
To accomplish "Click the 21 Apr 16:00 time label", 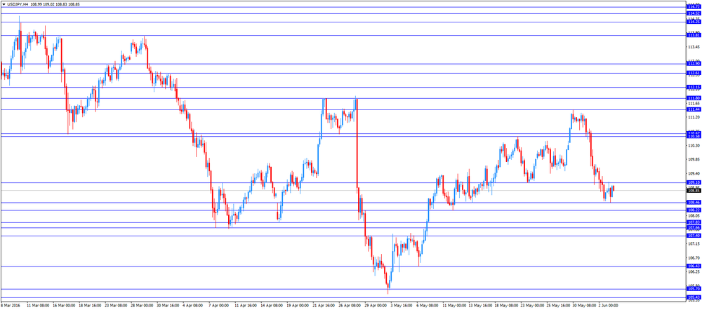I will coord(324,306).
